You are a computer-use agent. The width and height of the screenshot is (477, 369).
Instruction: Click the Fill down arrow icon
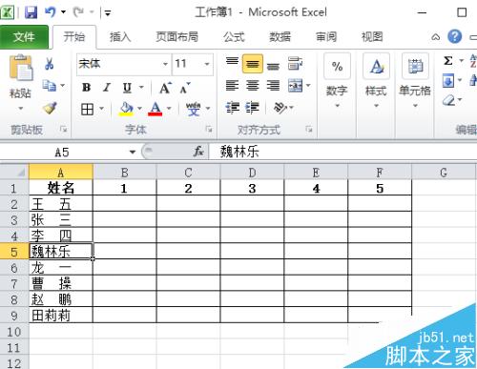tap(448, 80)
